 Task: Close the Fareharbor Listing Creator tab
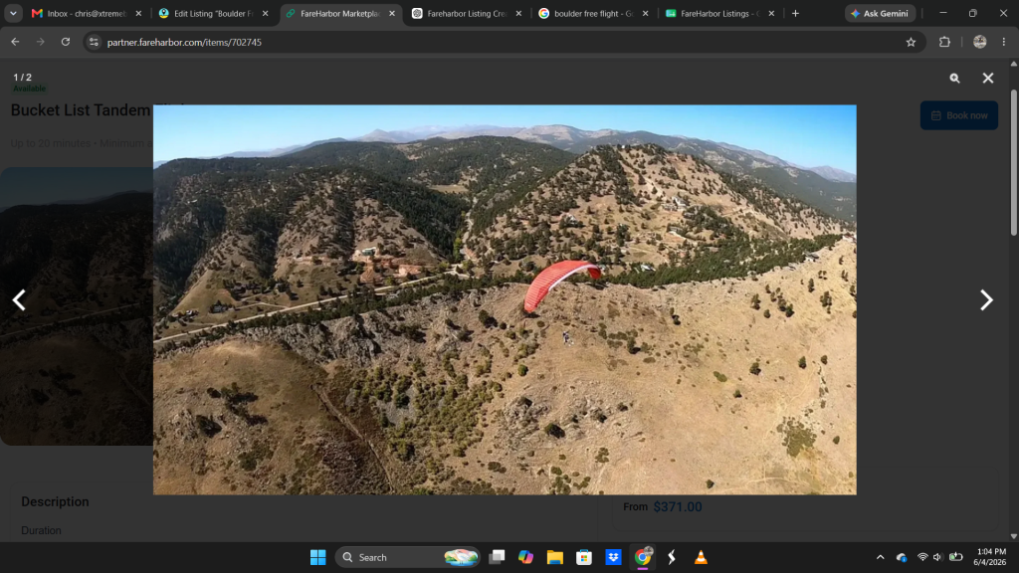518,13
